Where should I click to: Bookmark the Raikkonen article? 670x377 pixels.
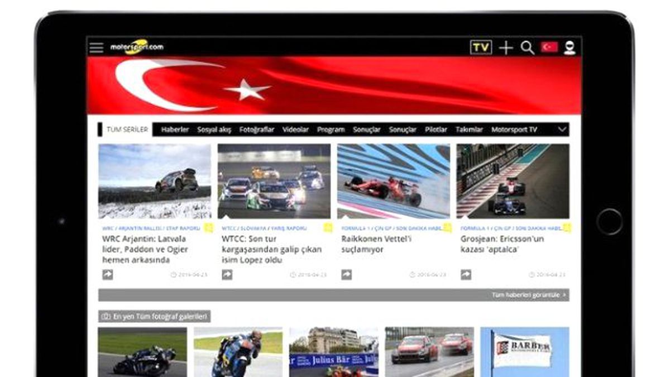pos(447,228)
